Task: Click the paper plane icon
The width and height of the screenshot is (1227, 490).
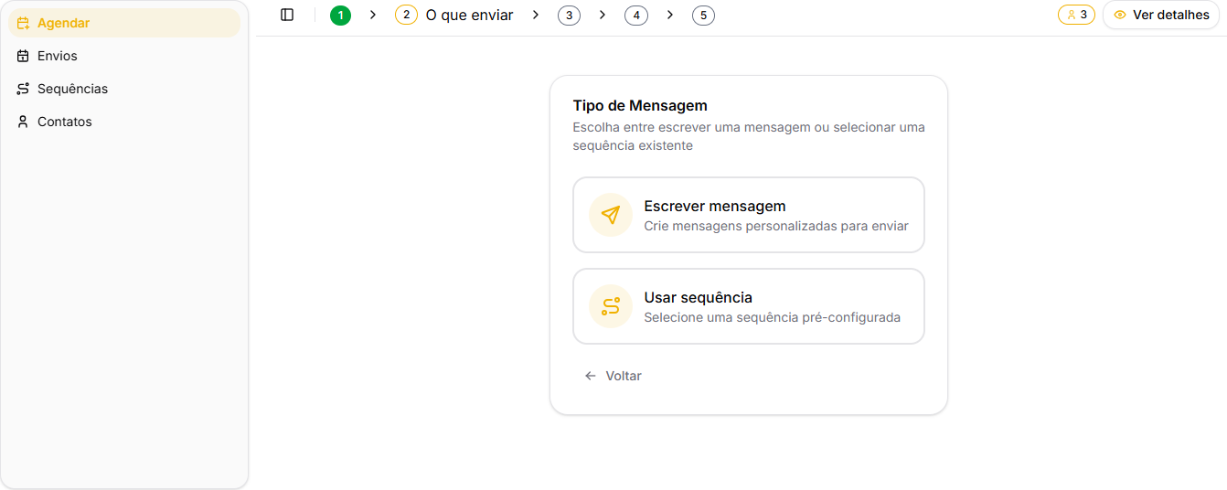Action: pyautogui.click(x=611, y=215)
